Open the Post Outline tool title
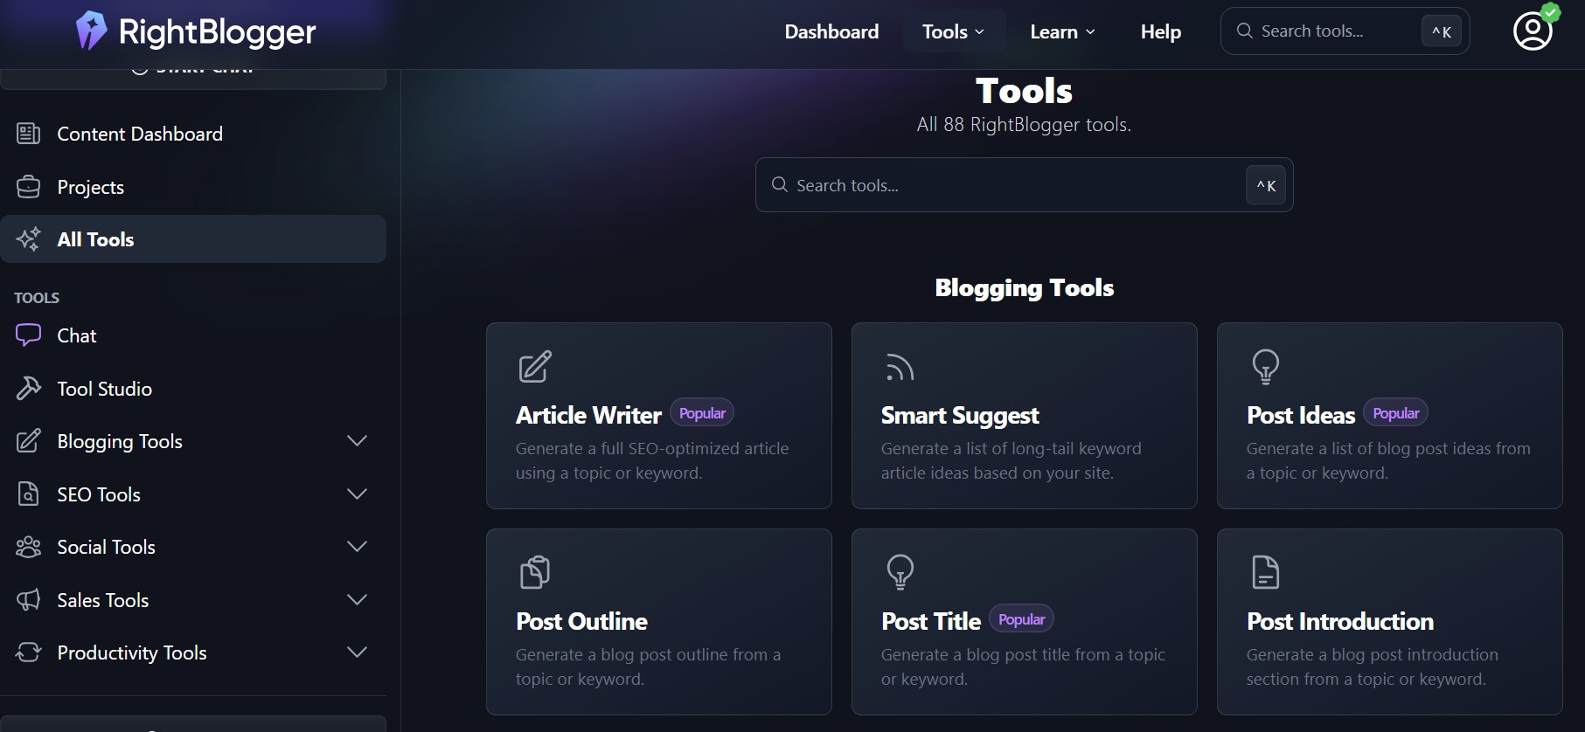Screen dimensions: 1585x732 pyautogui.click(x=581, y=621)
